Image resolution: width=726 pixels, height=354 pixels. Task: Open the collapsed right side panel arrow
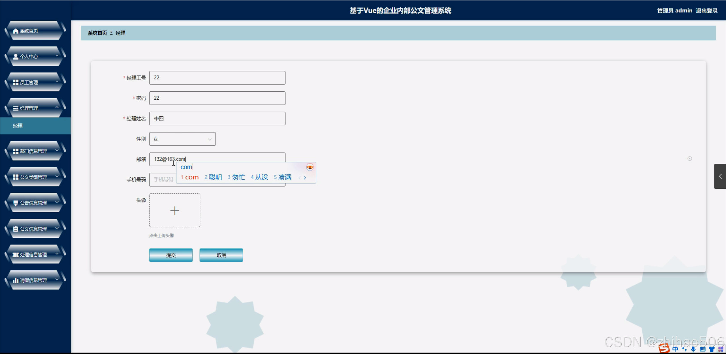pos(720,176)
